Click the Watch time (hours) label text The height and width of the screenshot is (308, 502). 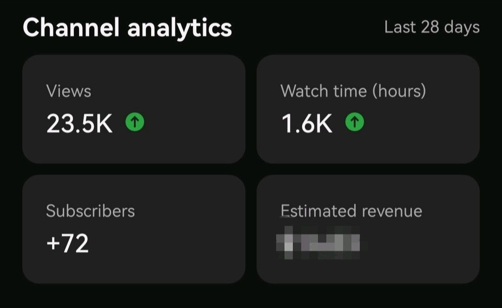pos(353,91)
